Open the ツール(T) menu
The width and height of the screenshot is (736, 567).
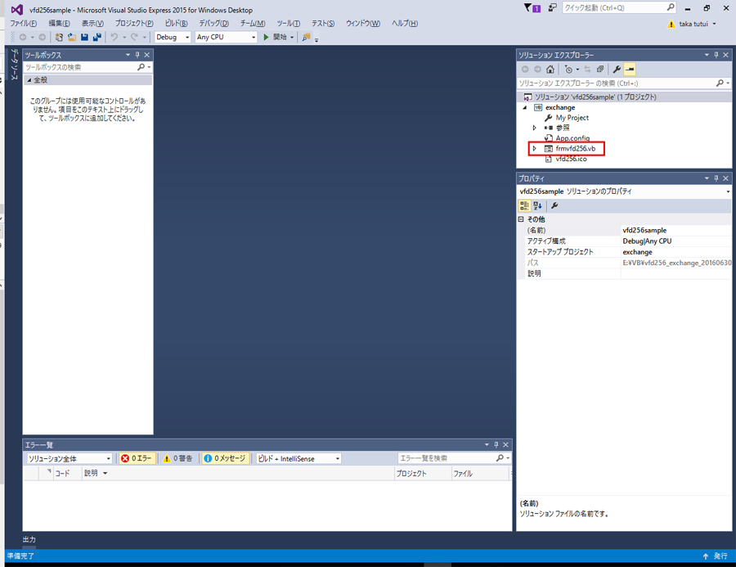288,24
